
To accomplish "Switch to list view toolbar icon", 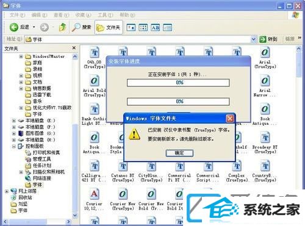I will point(143,27).
